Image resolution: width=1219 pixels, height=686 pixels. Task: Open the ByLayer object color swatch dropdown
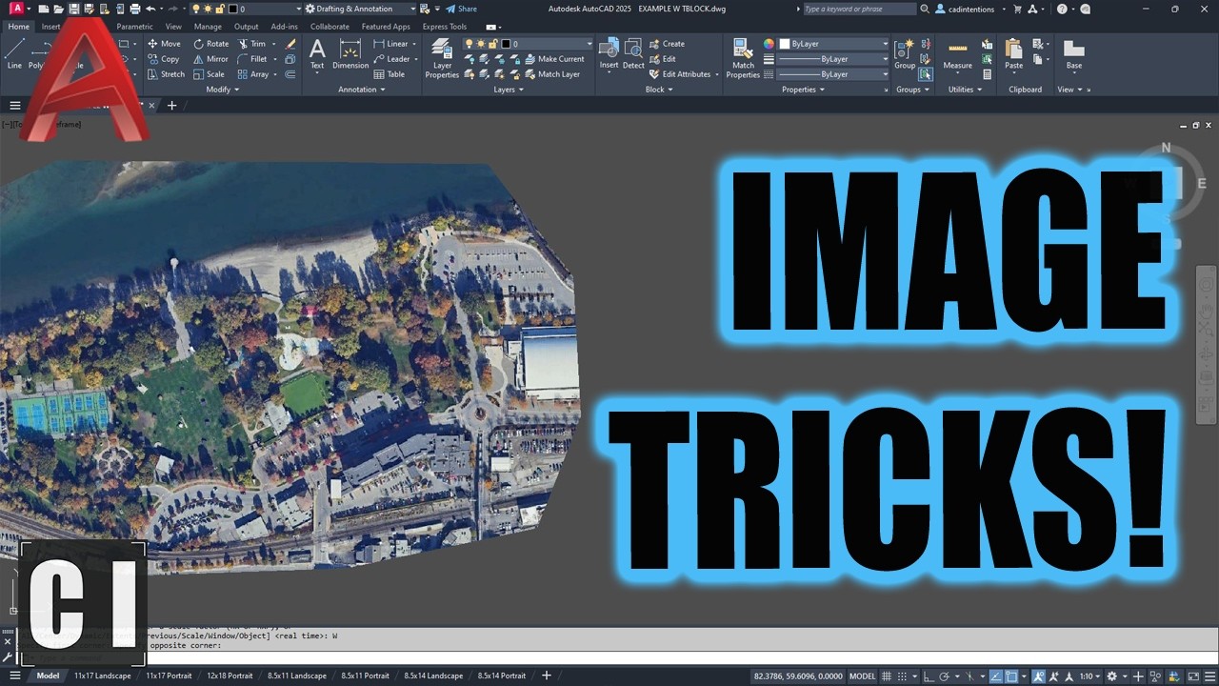[833, 44]
